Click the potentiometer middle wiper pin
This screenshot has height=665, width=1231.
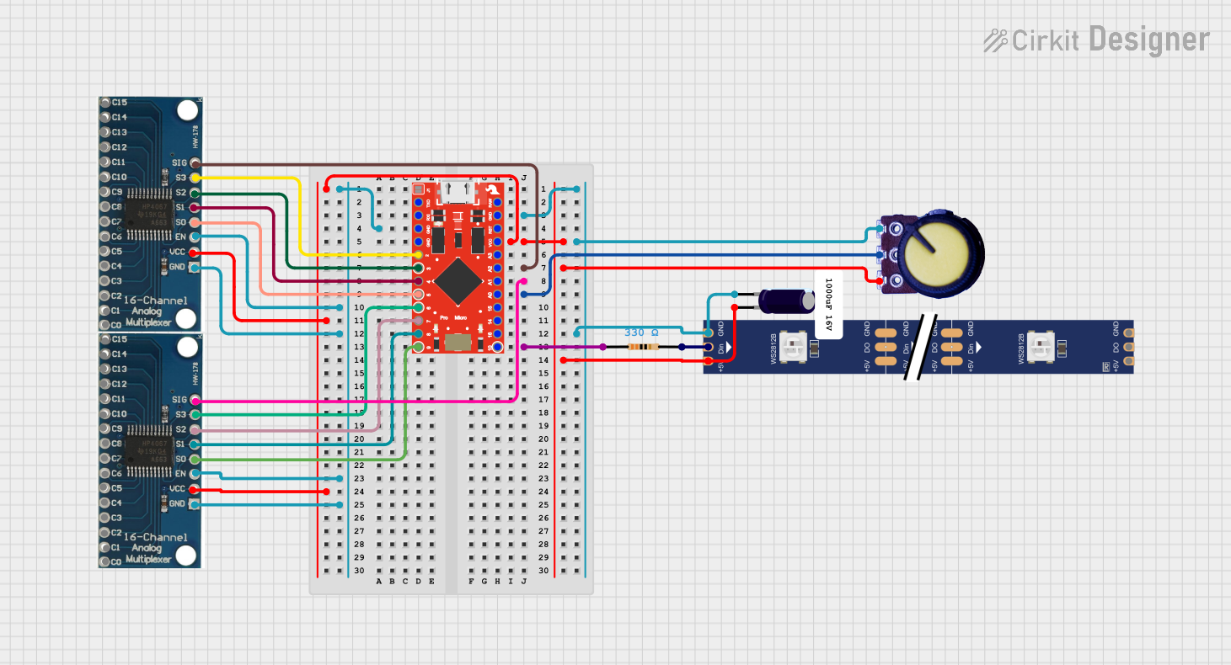[x=880, y=254]
